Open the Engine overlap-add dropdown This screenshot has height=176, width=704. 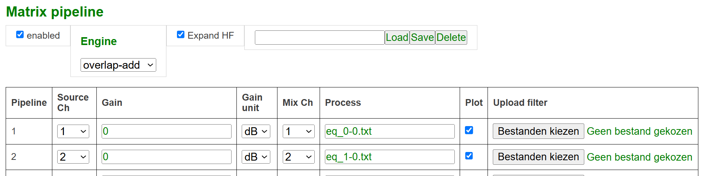click(x=118, y=65)
